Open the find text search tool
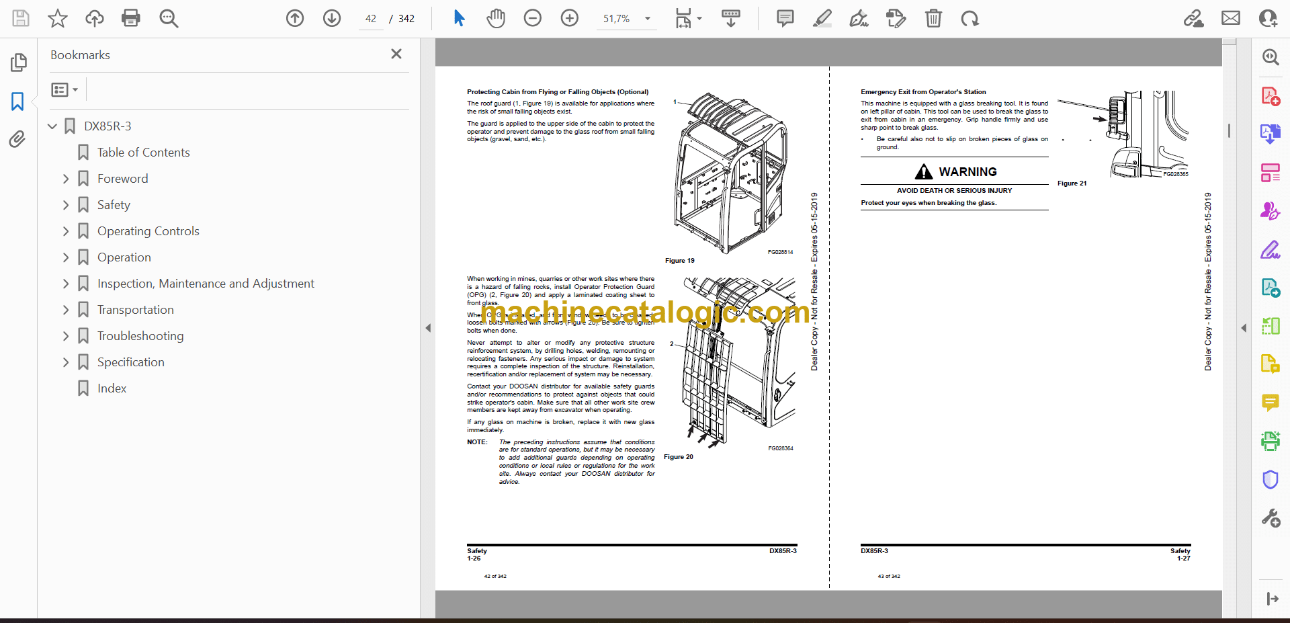 [169, 18]
